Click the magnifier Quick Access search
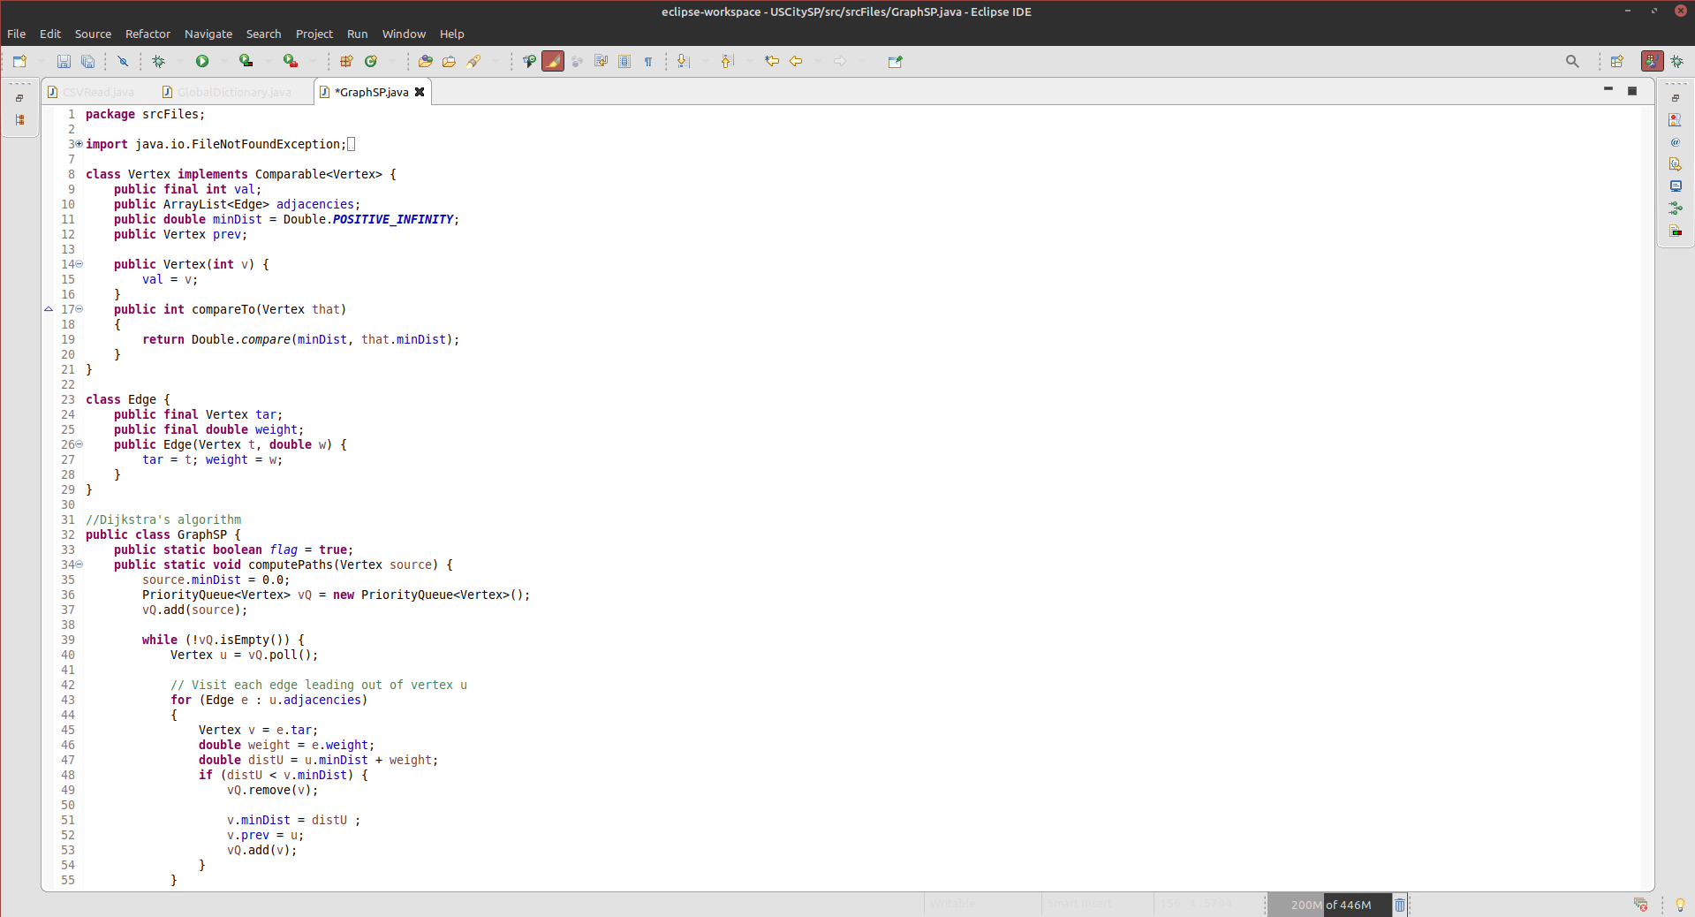Viewport: 1695px width, 917px height. [x=1572, y=61]
